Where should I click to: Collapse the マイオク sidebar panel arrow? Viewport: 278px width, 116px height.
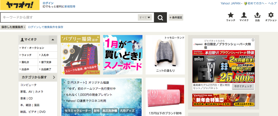[53, 39]
